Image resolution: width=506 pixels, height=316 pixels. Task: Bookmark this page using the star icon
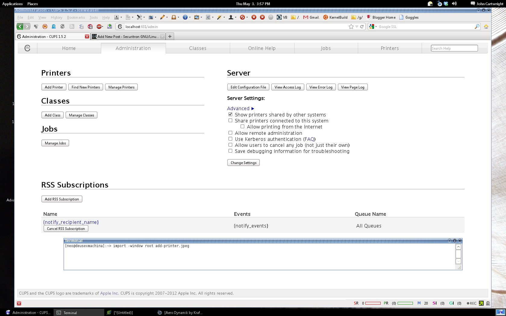(351, 26)
